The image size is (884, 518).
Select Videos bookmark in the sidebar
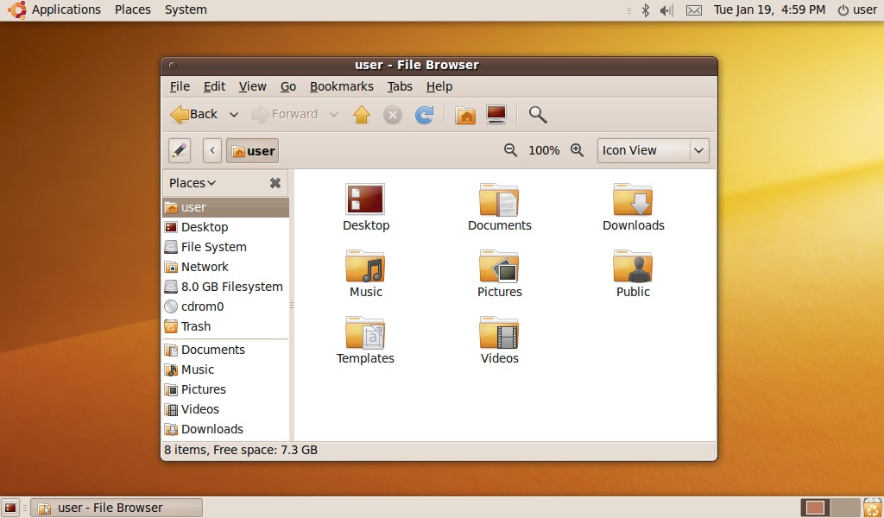pyautogui.click(x=225, y=409)
